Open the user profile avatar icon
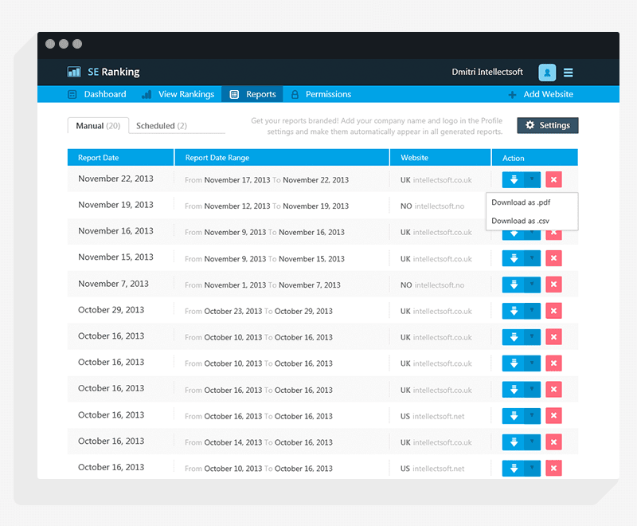 [547, 73]
